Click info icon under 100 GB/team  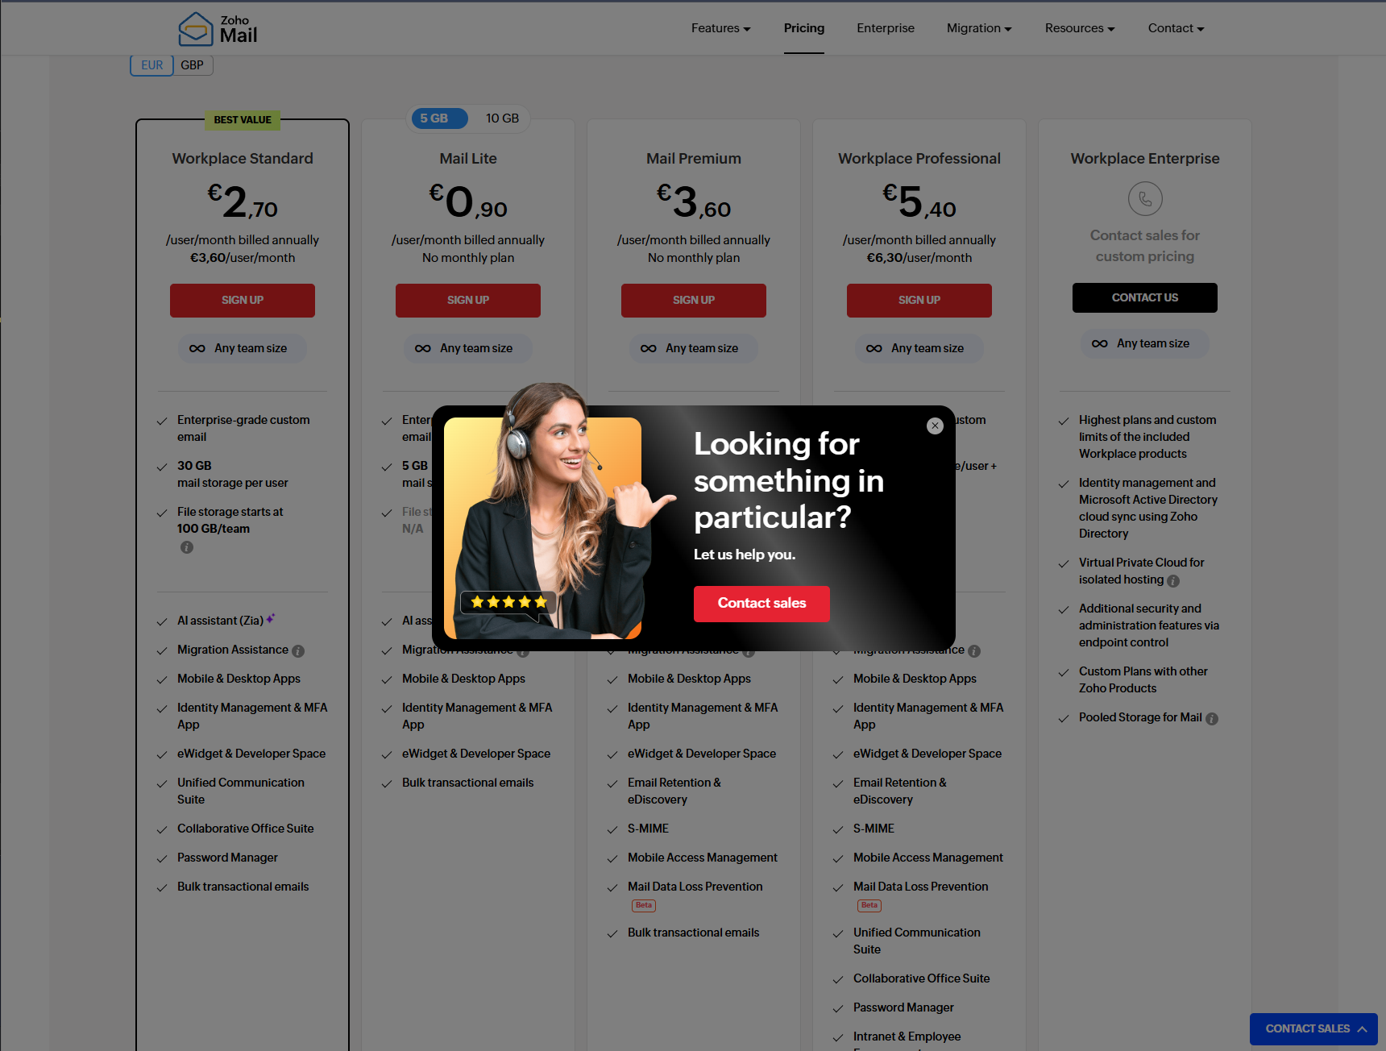pos(187,547)
